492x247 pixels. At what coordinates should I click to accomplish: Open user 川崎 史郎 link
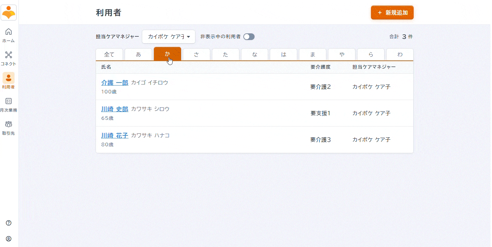pyautogui.click(x=114, y=109)
